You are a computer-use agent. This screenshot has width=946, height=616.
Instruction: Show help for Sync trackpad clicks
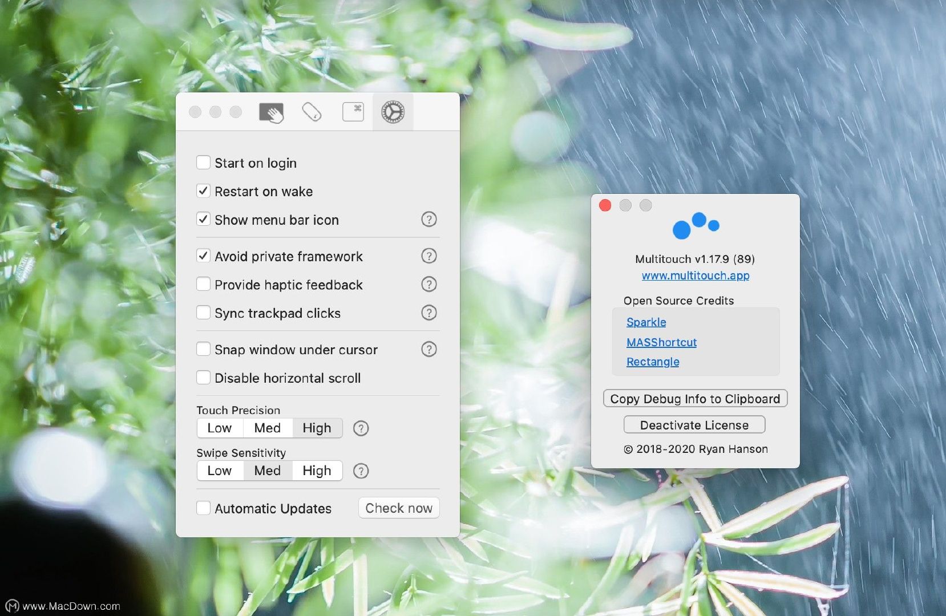[x=429, y=313]
